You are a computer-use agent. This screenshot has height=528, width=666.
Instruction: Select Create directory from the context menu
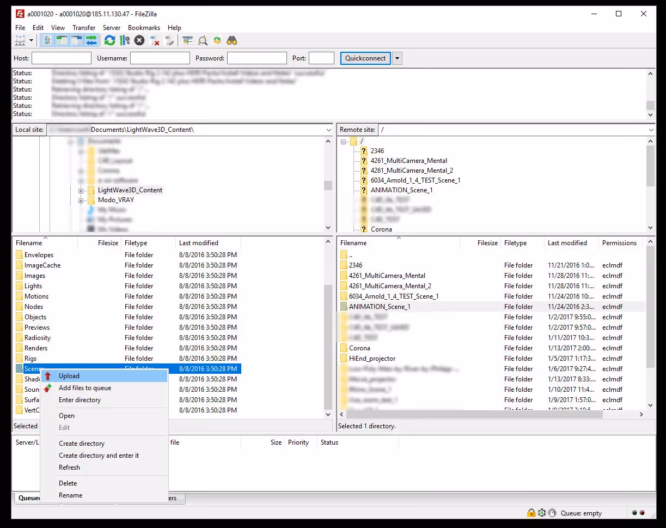click(x=82, y=444)
